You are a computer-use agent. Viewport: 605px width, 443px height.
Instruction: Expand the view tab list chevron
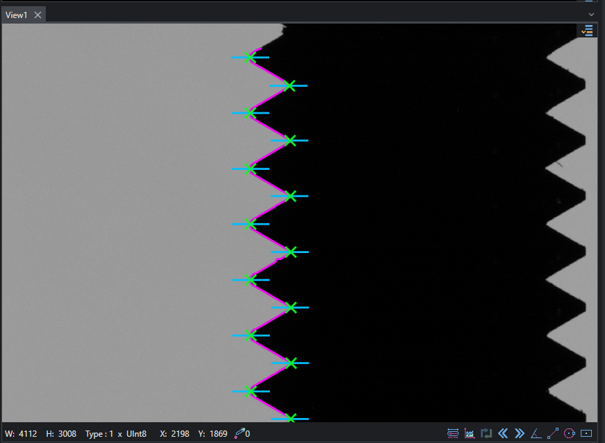pos(592,15)
